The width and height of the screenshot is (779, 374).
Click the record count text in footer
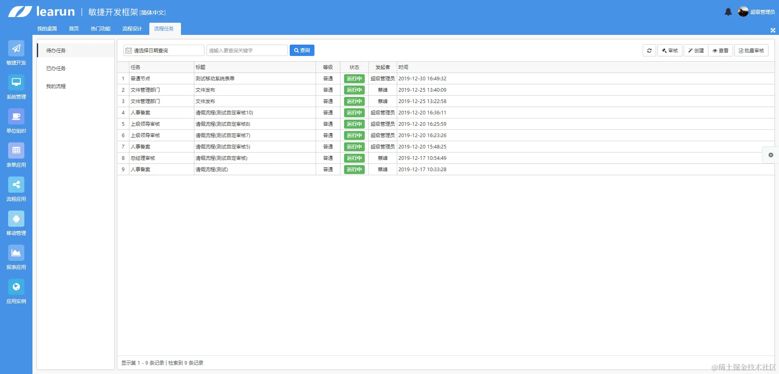tap(162, 363)
